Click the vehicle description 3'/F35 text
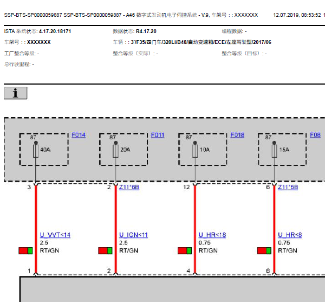This screenshot has width=325, height=302. point(201,42)
